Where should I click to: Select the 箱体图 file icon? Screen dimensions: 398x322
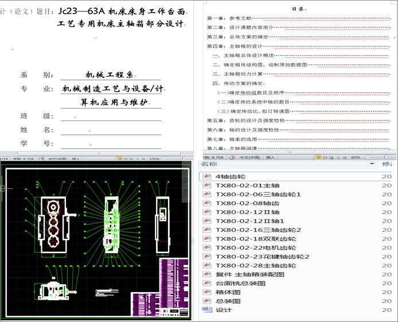point(207,292)
